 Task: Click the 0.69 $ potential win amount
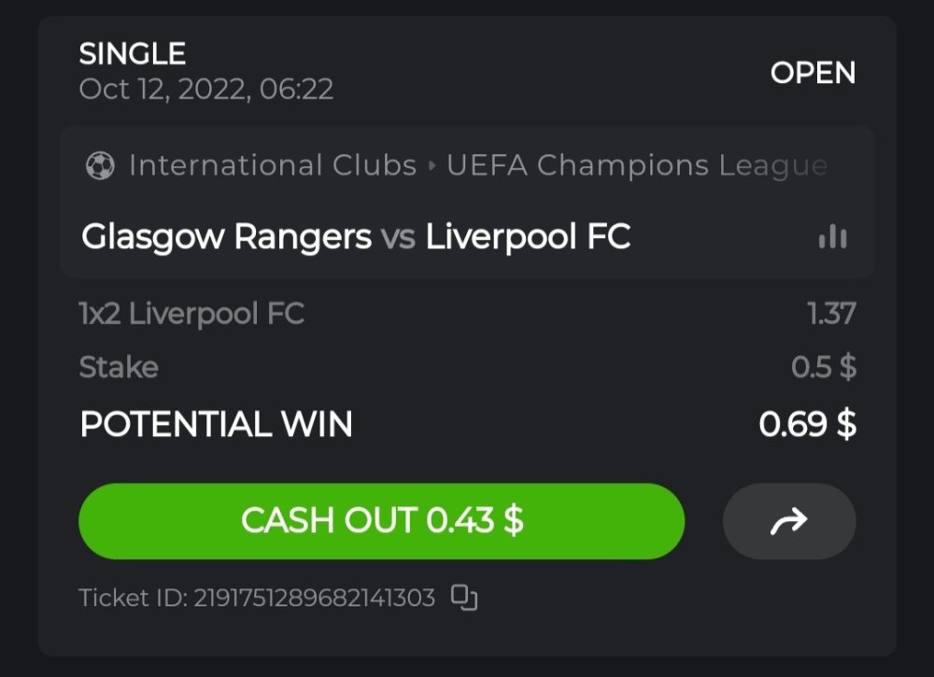[x=807, y=425]
